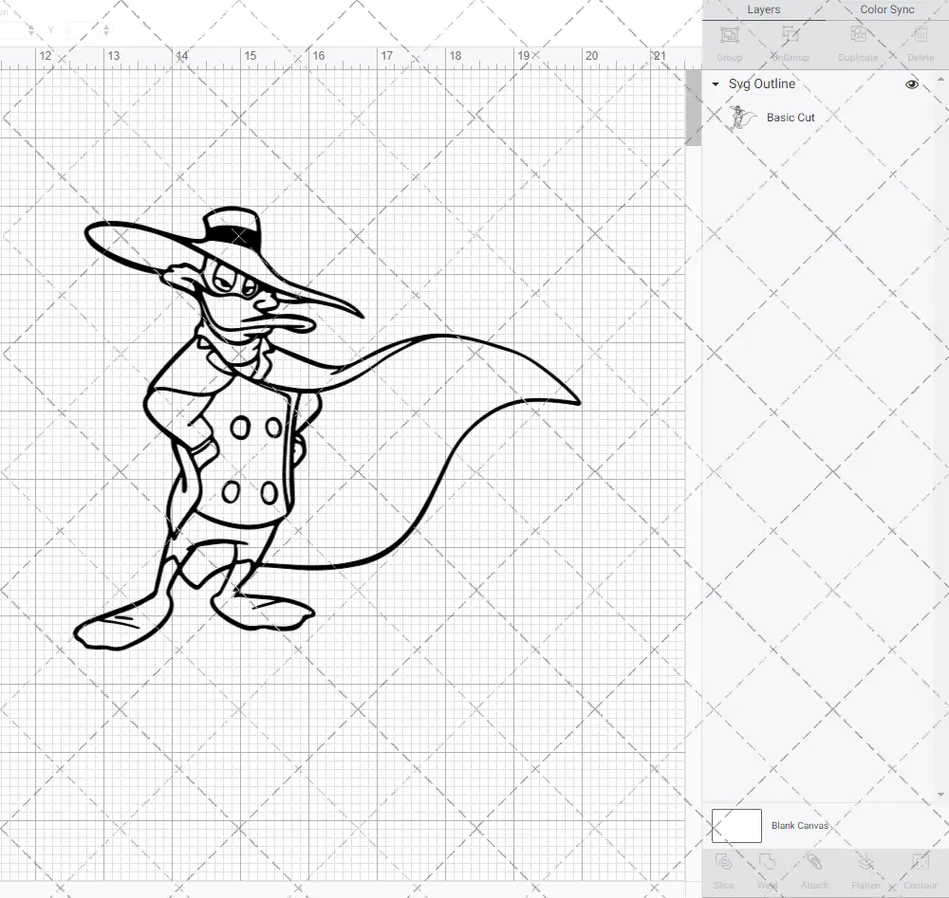Hide the Svg Outline layer with the eye icon

click(x=911, y=83)
